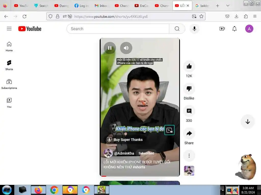The image size is (261, 195).
Task: Click the #shorts hashtag link
Action: (139, 167)
